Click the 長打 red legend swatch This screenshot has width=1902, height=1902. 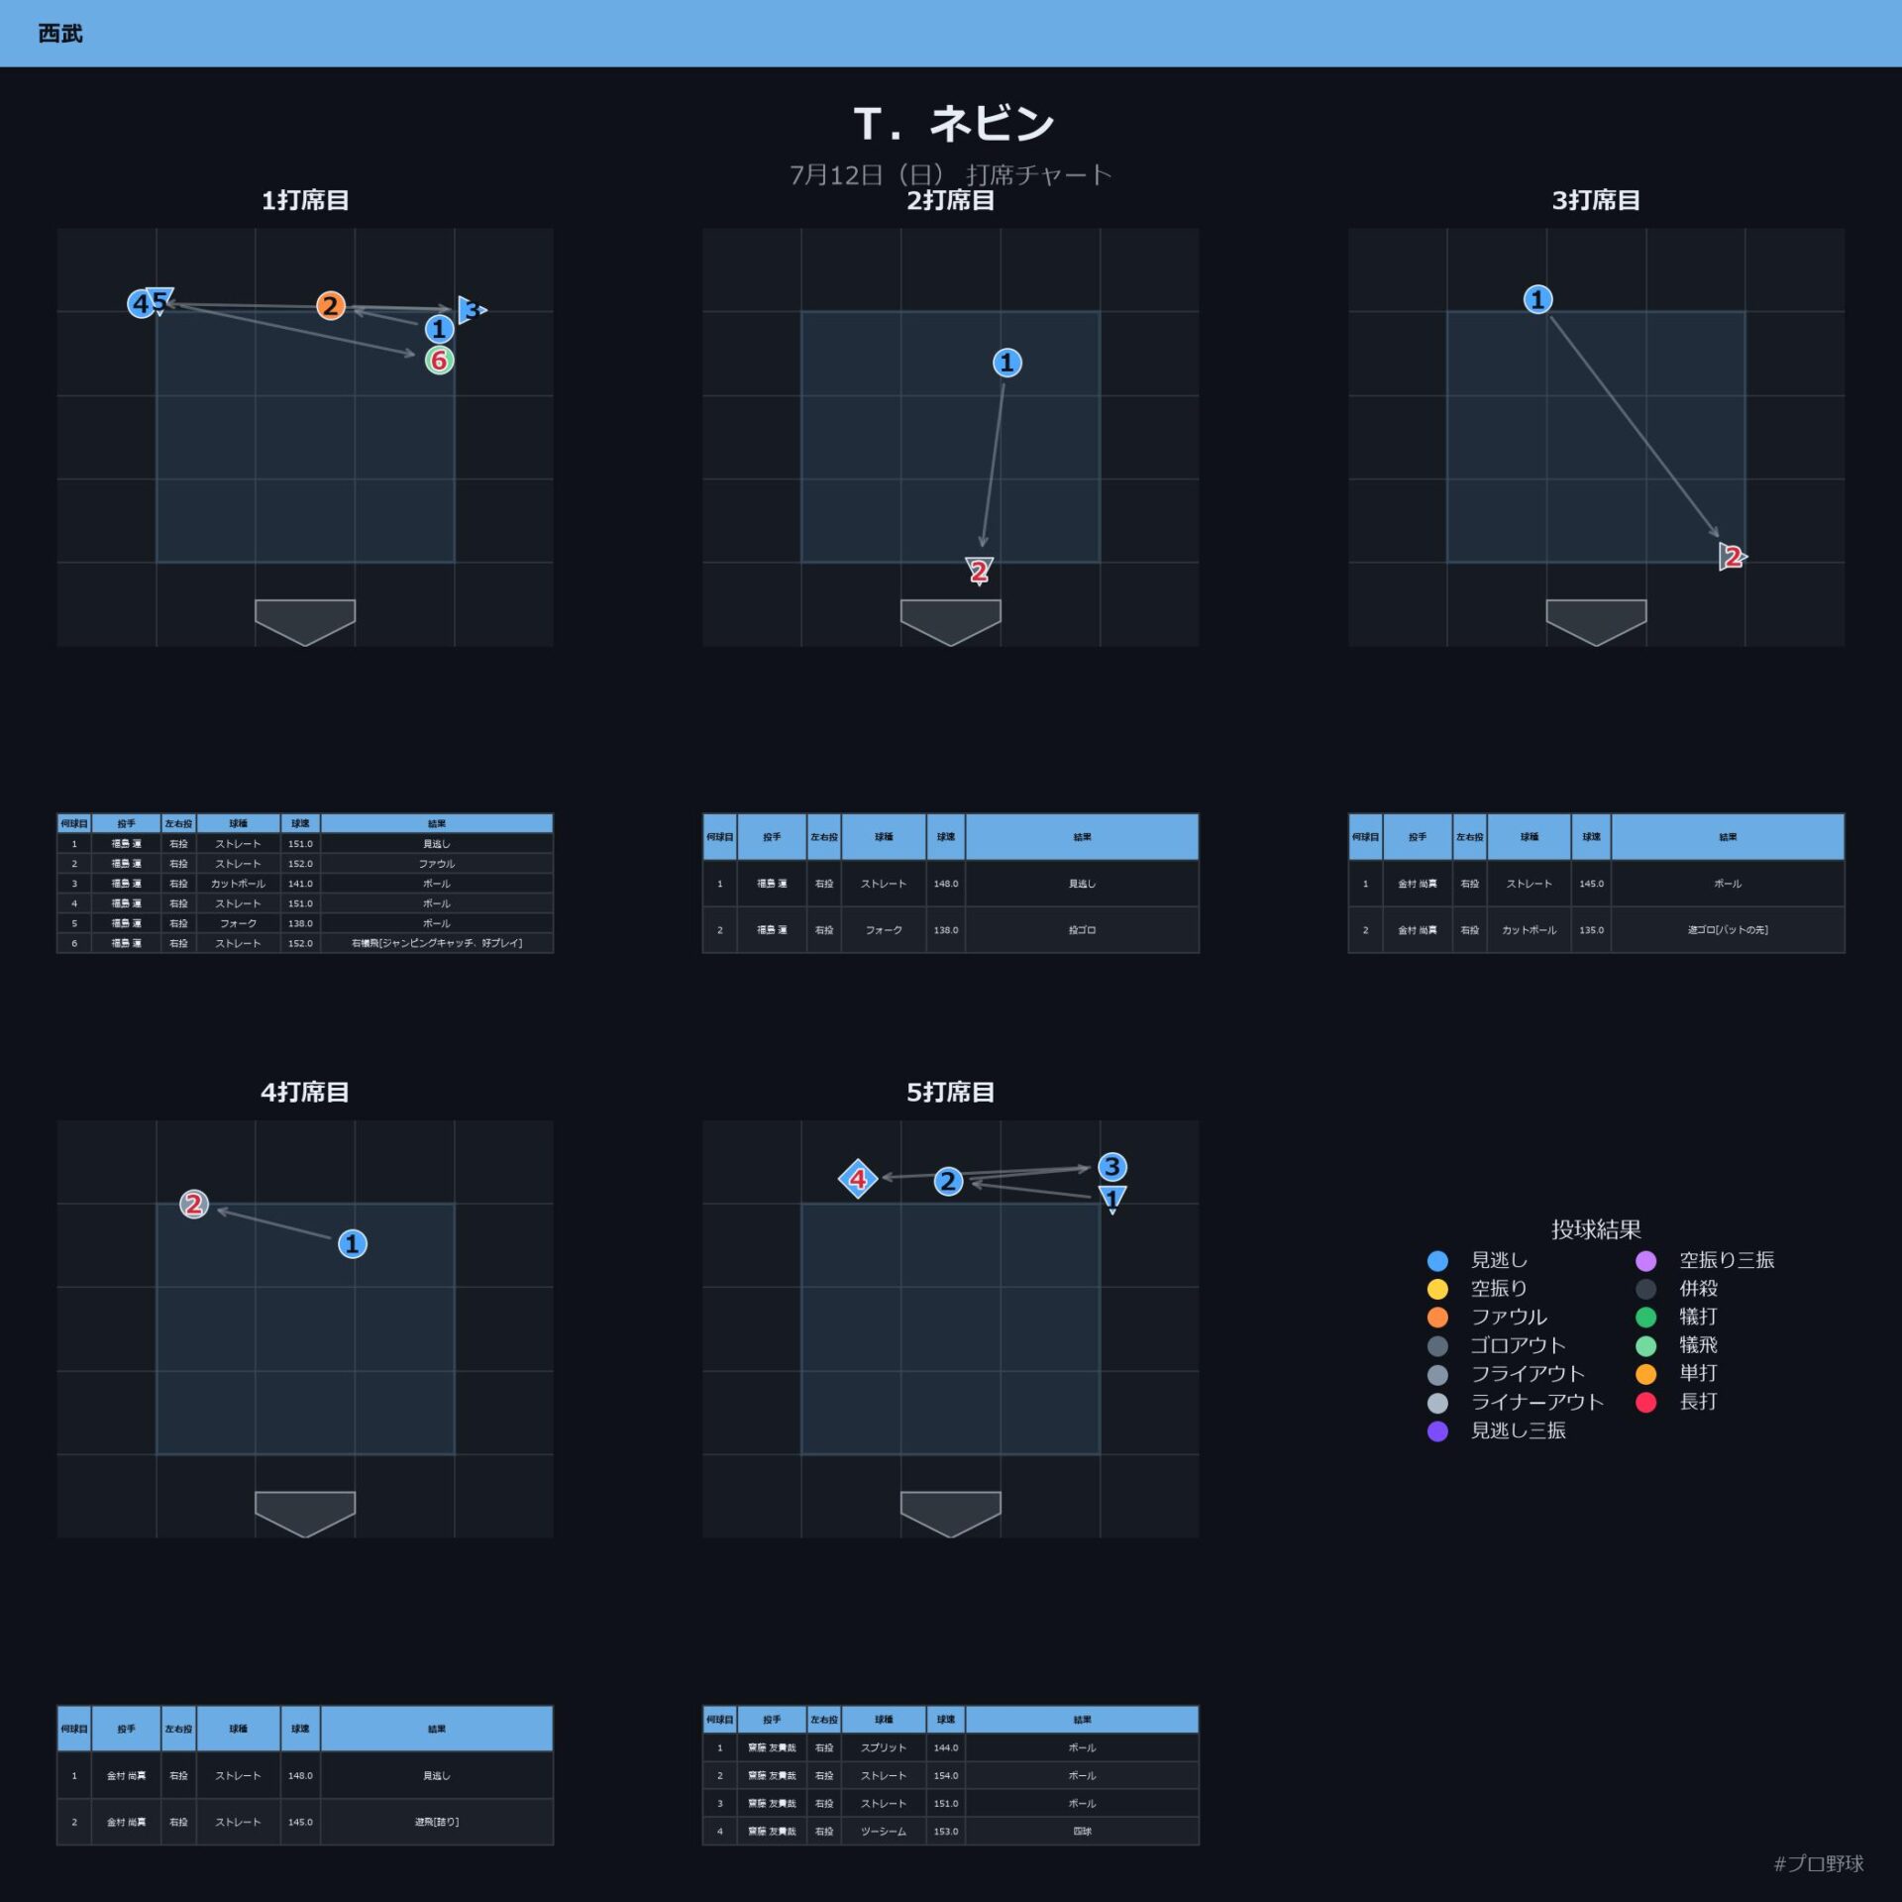tap(1645, 1402)
